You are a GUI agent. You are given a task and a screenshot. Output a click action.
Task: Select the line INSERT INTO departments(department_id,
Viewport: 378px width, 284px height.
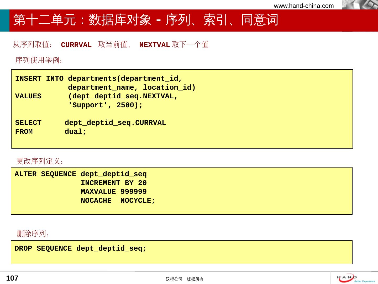click(x=99, y=79)
